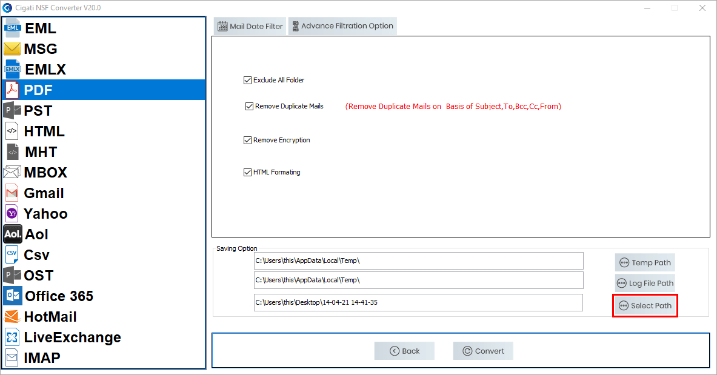Minimize the NSF Converter window
717x375 pixels.
click(647, 8)
